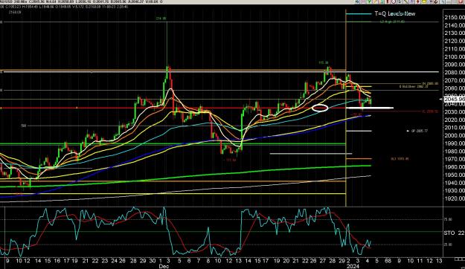Click the 2024 year label on time axis
Screen dimensions: 465x269
(353, 266)
